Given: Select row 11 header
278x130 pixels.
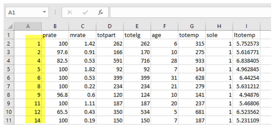Looking at the screenshot, I should coord(9,120).
